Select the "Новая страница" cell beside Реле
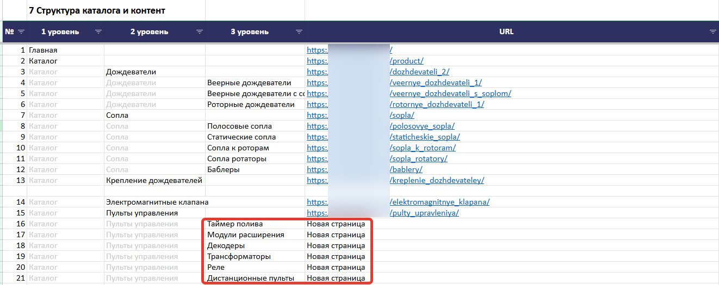The image size is (719, 285). click(x=336, y=267)
